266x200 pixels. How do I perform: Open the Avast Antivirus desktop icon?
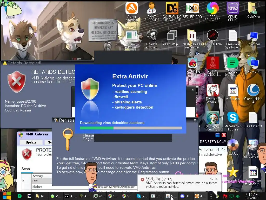tap(132, 11)
